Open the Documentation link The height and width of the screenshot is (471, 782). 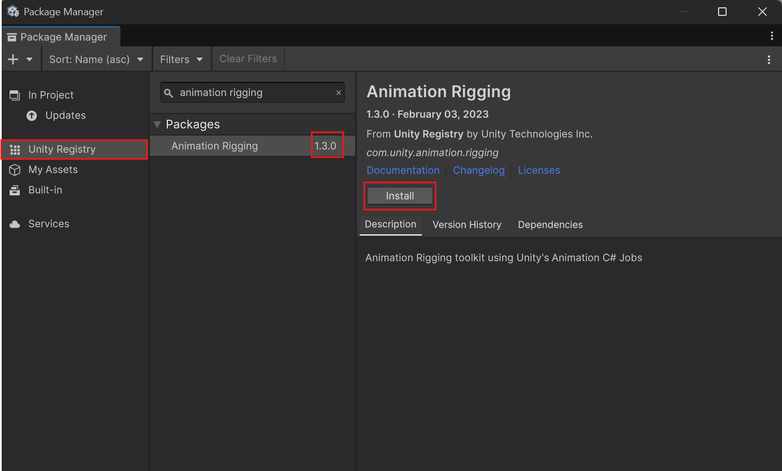click(x=403, y=170)
